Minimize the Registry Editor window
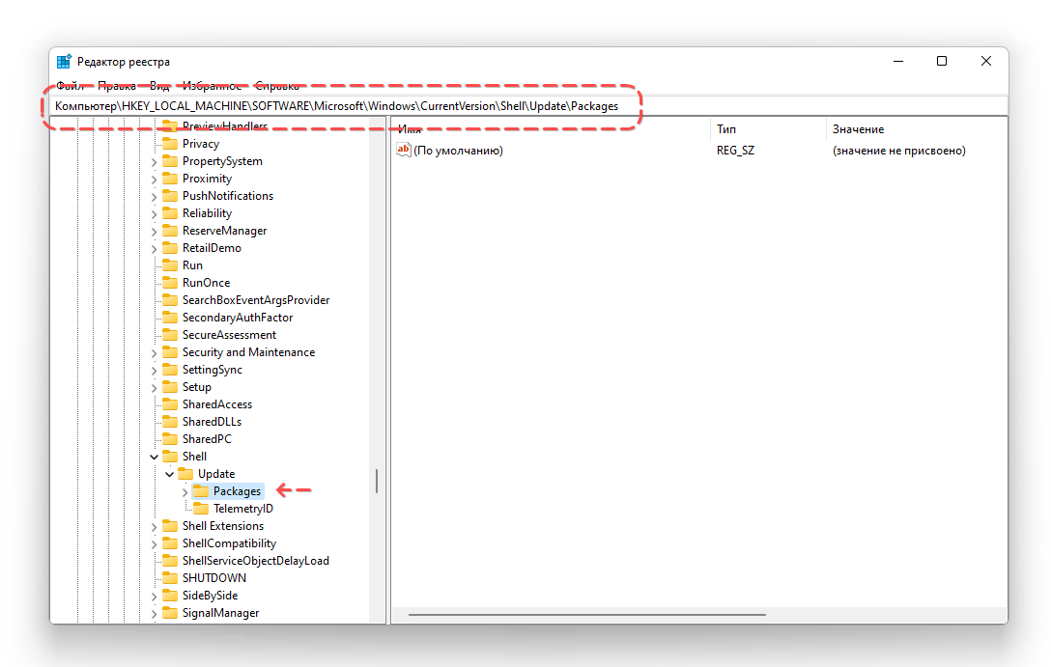Image resolution: width=1051 pixels, height=667 pixels. (898, 61)
